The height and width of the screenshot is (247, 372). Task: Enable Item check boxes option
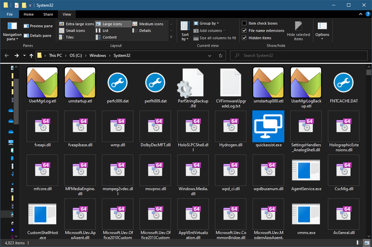click(244, 23)
